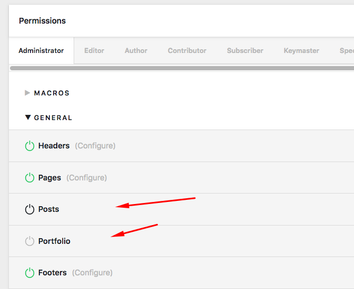Enable the Portfolio power icon
The width and height of the screenshot is (354, 289).
29,241
